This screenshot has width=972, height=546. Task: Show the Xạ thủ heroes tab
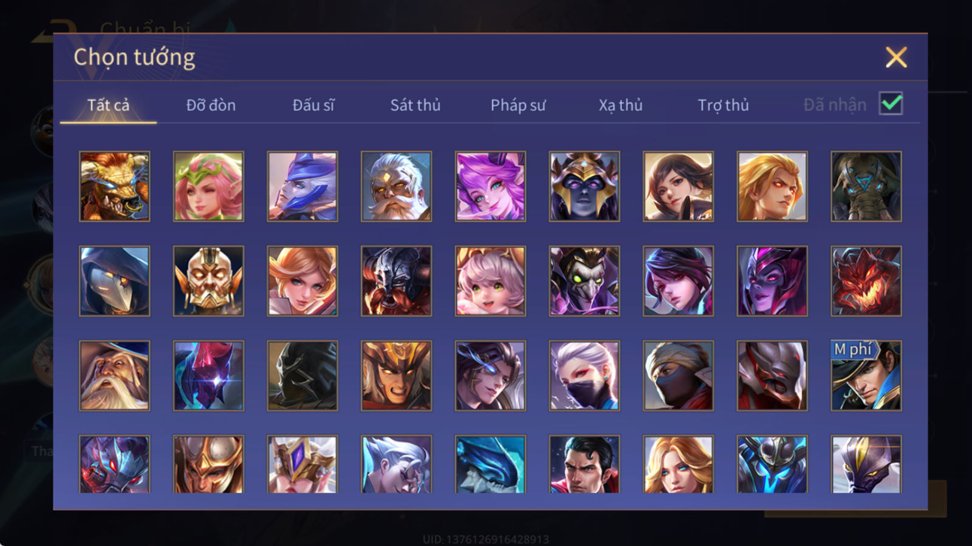coord(620,105)
